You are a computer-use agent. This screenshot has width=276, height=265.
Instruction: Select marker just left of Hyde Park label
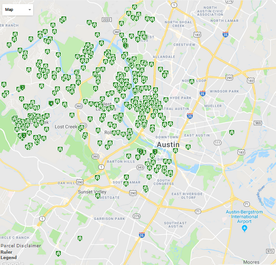point(166,100)
